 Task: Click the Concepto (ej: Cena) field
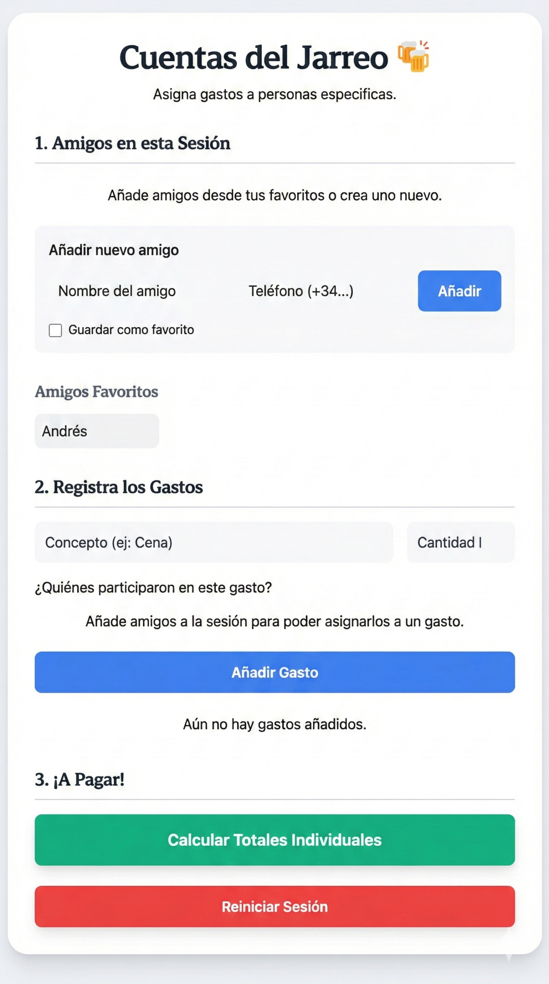point(214,542)
